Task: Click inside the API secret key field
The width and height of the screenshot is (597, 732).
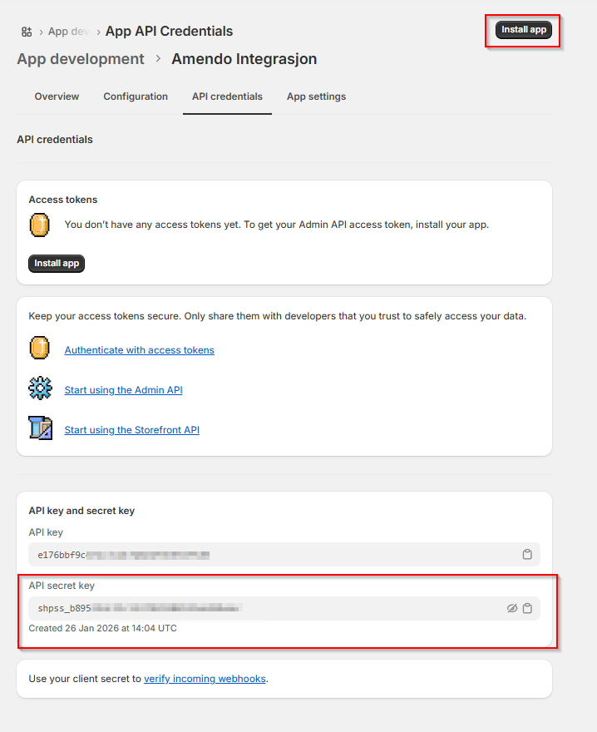Action: (x=249, y=608)
